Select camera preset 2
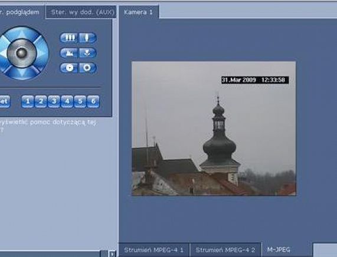337x257 pixels. 41,101
